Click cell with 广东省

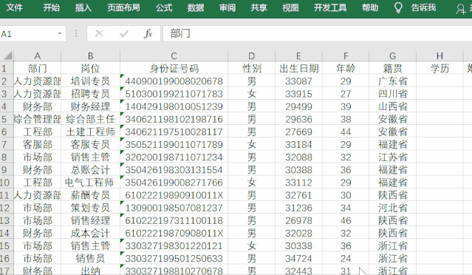tap(392, 81)
